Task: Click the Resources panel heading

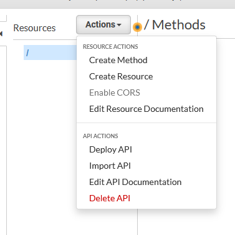Action: click(x=34, y=28)
